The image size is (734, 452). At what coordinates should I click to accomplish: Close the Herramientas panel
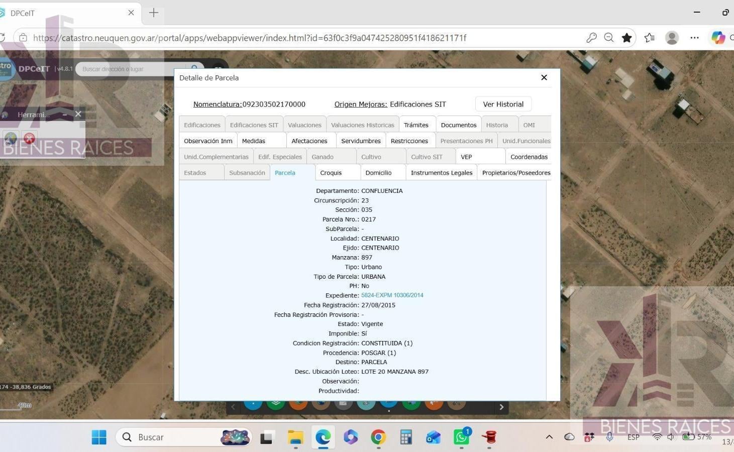tap(78, 114)
